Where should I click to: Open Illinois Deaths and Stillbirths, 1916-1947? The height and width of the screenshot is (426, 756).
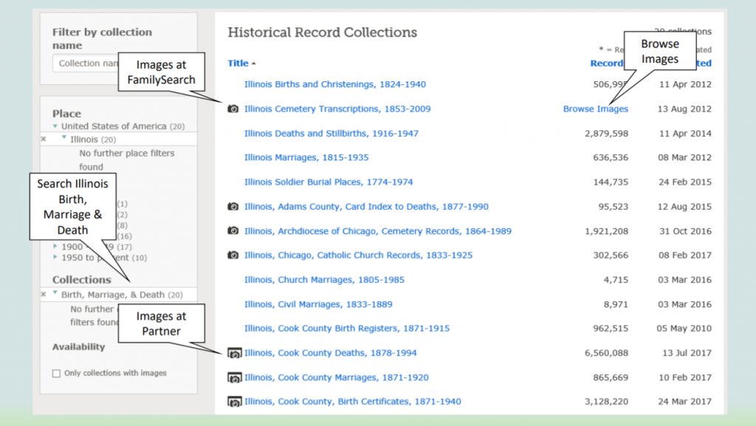pos(331,134)
